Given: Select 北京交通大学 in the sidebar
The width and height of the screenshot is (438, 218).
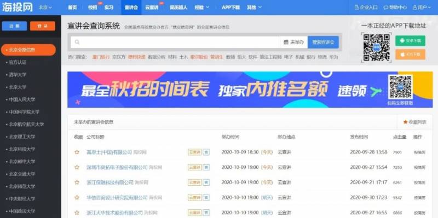Looking at the screenshot, I should pos(22,174).
